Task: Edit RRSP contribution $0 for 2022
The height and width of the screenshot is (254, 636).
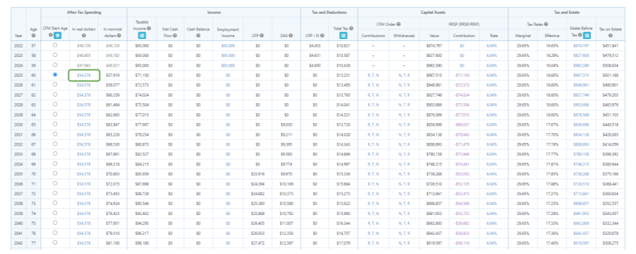Action: coord(462,46)
